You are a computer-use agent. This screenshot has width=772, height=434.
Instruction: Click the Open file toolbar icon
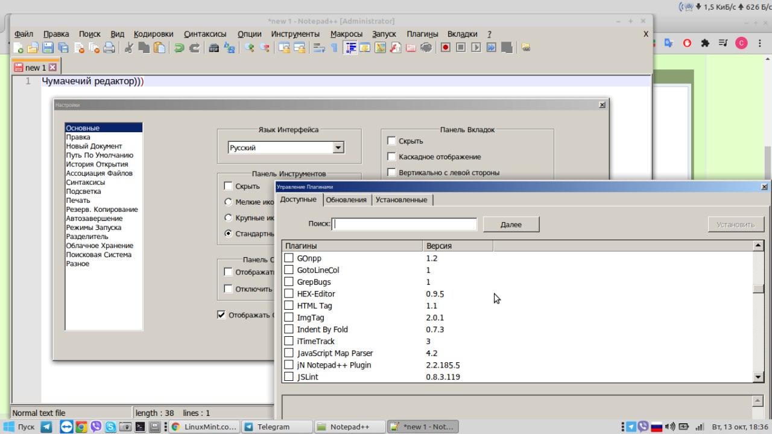[33, 48]
